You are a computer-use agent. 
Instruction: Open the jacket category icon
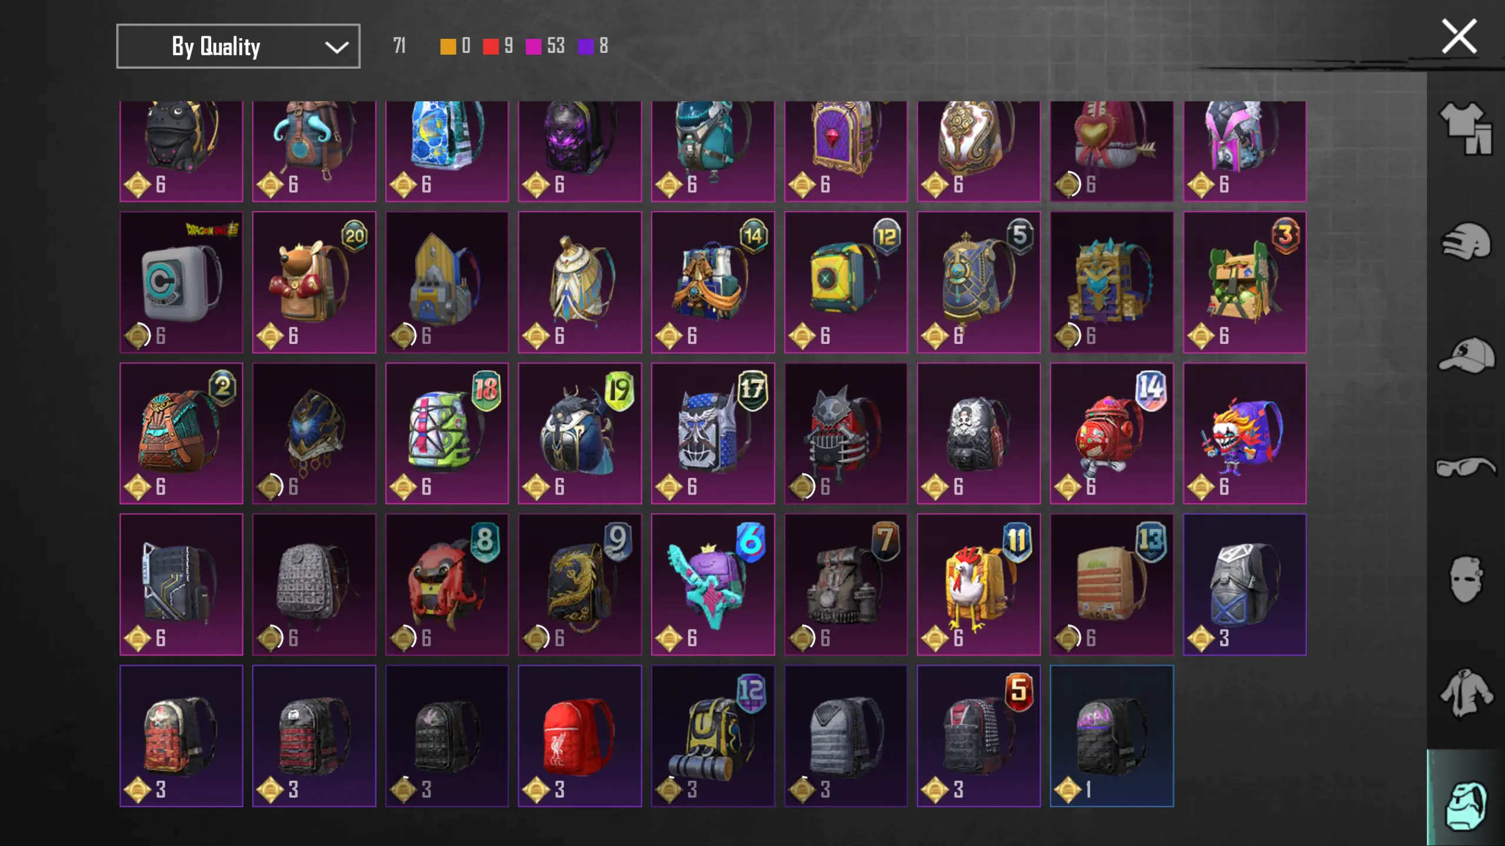tap(1466, 693)
